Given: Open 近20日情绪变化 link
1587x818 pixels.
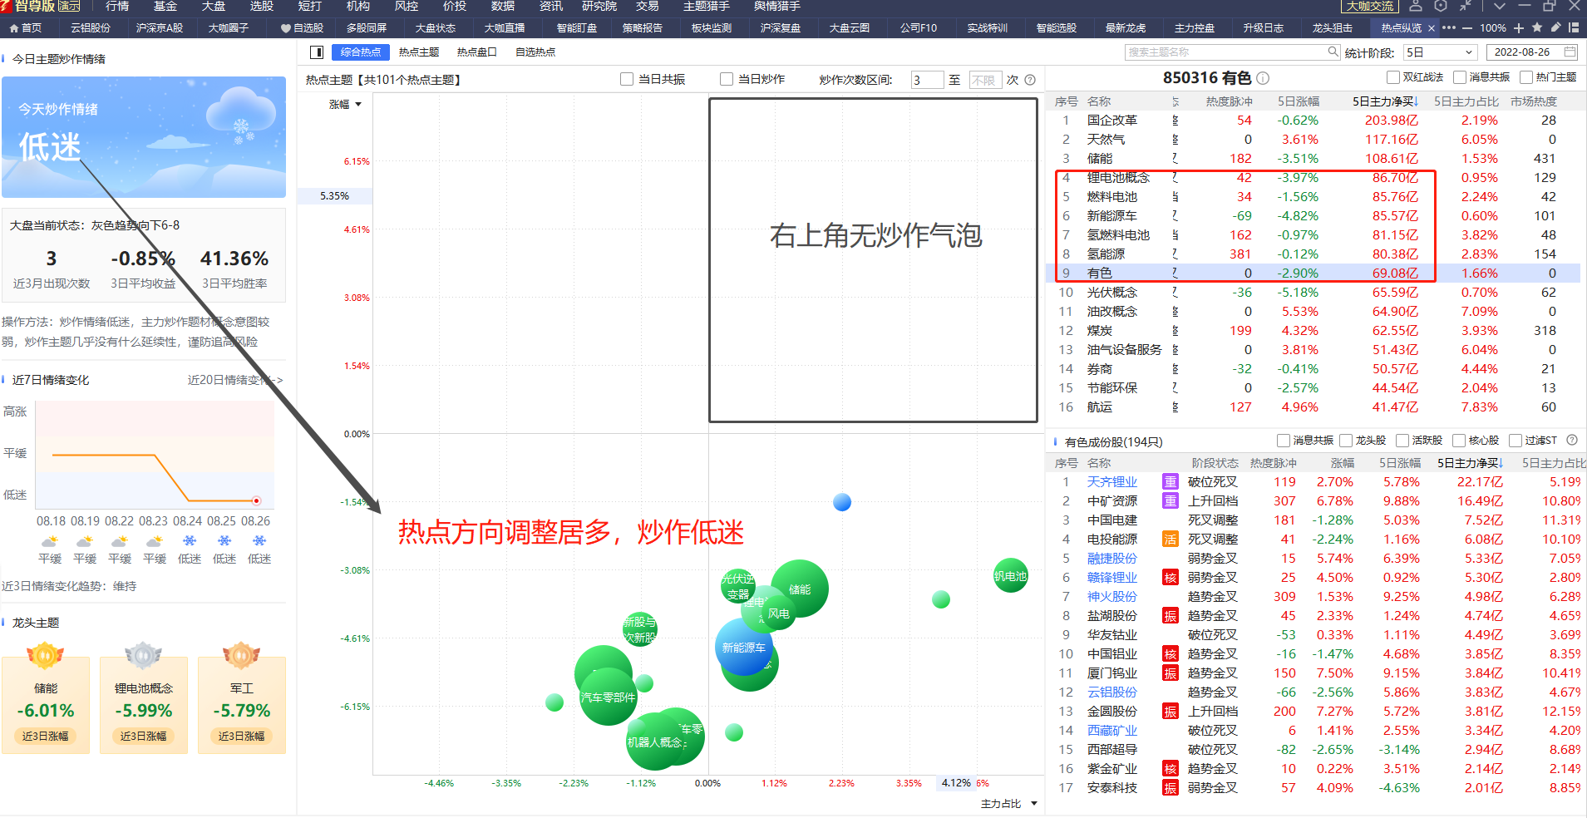Looking at the screenshot, I should pos(235,380).
